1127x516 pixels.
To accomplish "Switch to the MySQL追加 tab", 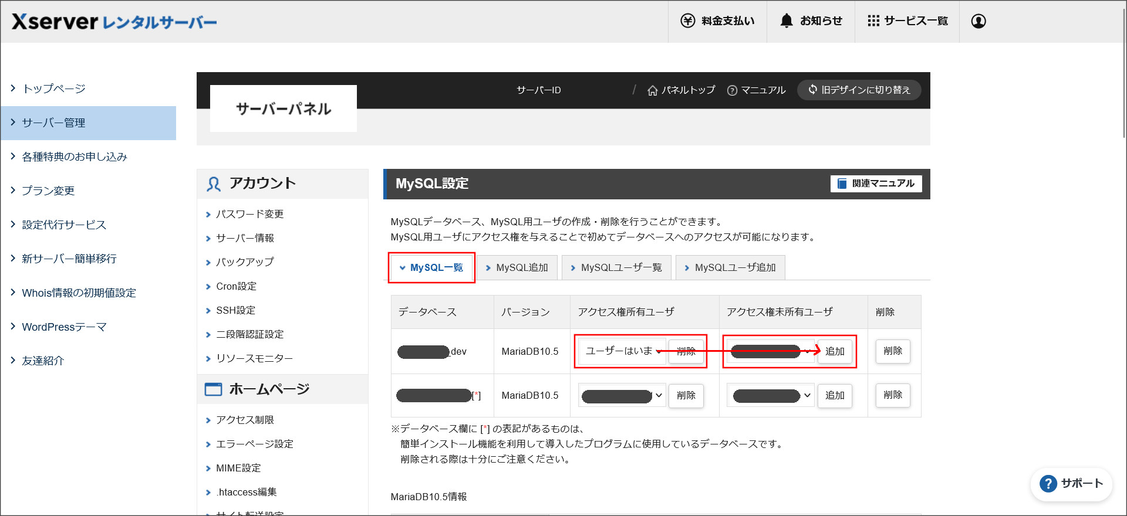I will pos(517,267).
